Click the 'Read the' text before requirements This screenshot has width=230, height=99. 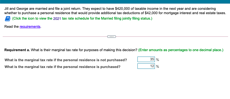coord(12,27)
